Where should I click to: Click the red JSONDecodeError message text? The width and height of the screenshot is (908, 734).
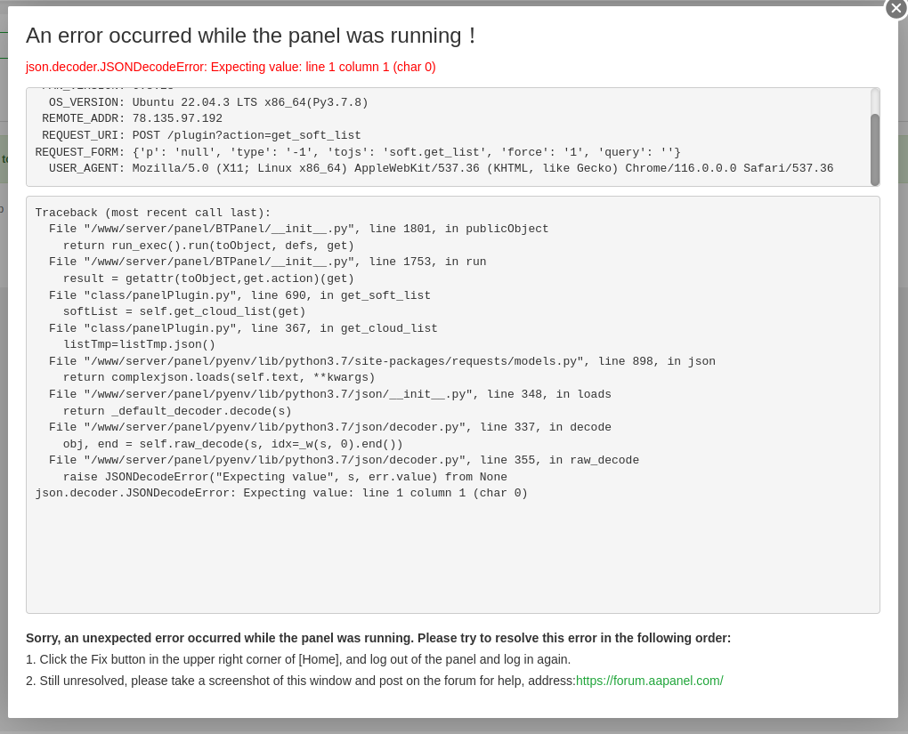231,67
